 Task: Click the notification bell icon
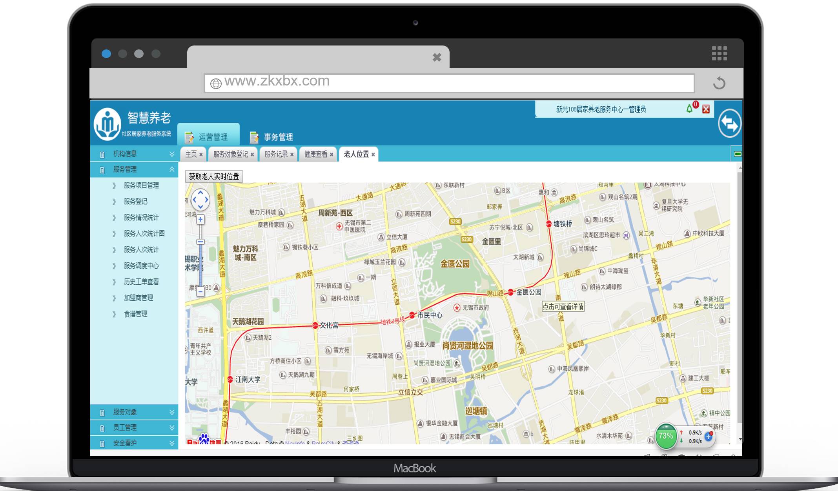point(689,109)
